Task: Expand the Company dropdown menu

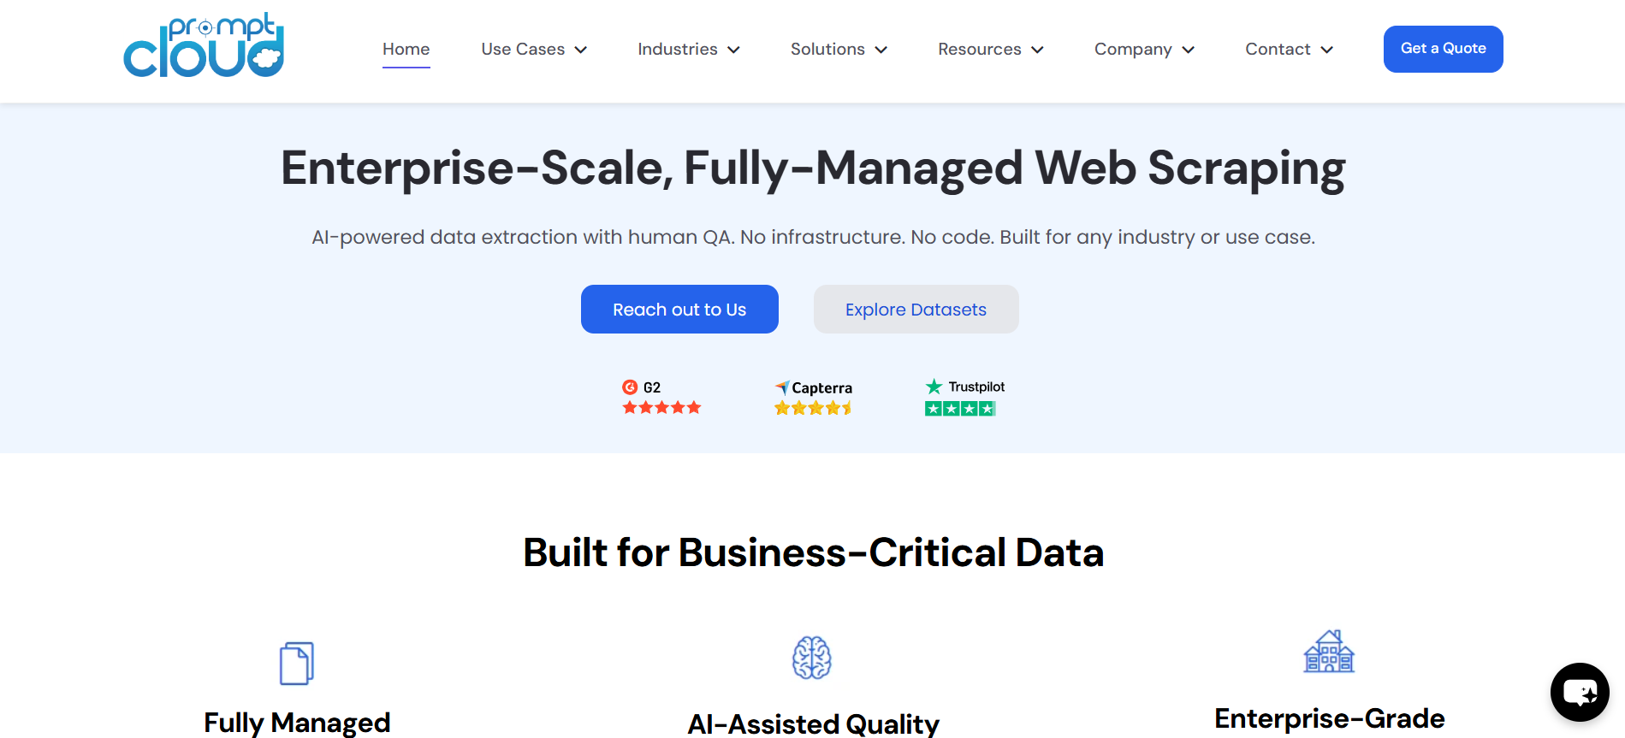Action: click(1144, 50)
